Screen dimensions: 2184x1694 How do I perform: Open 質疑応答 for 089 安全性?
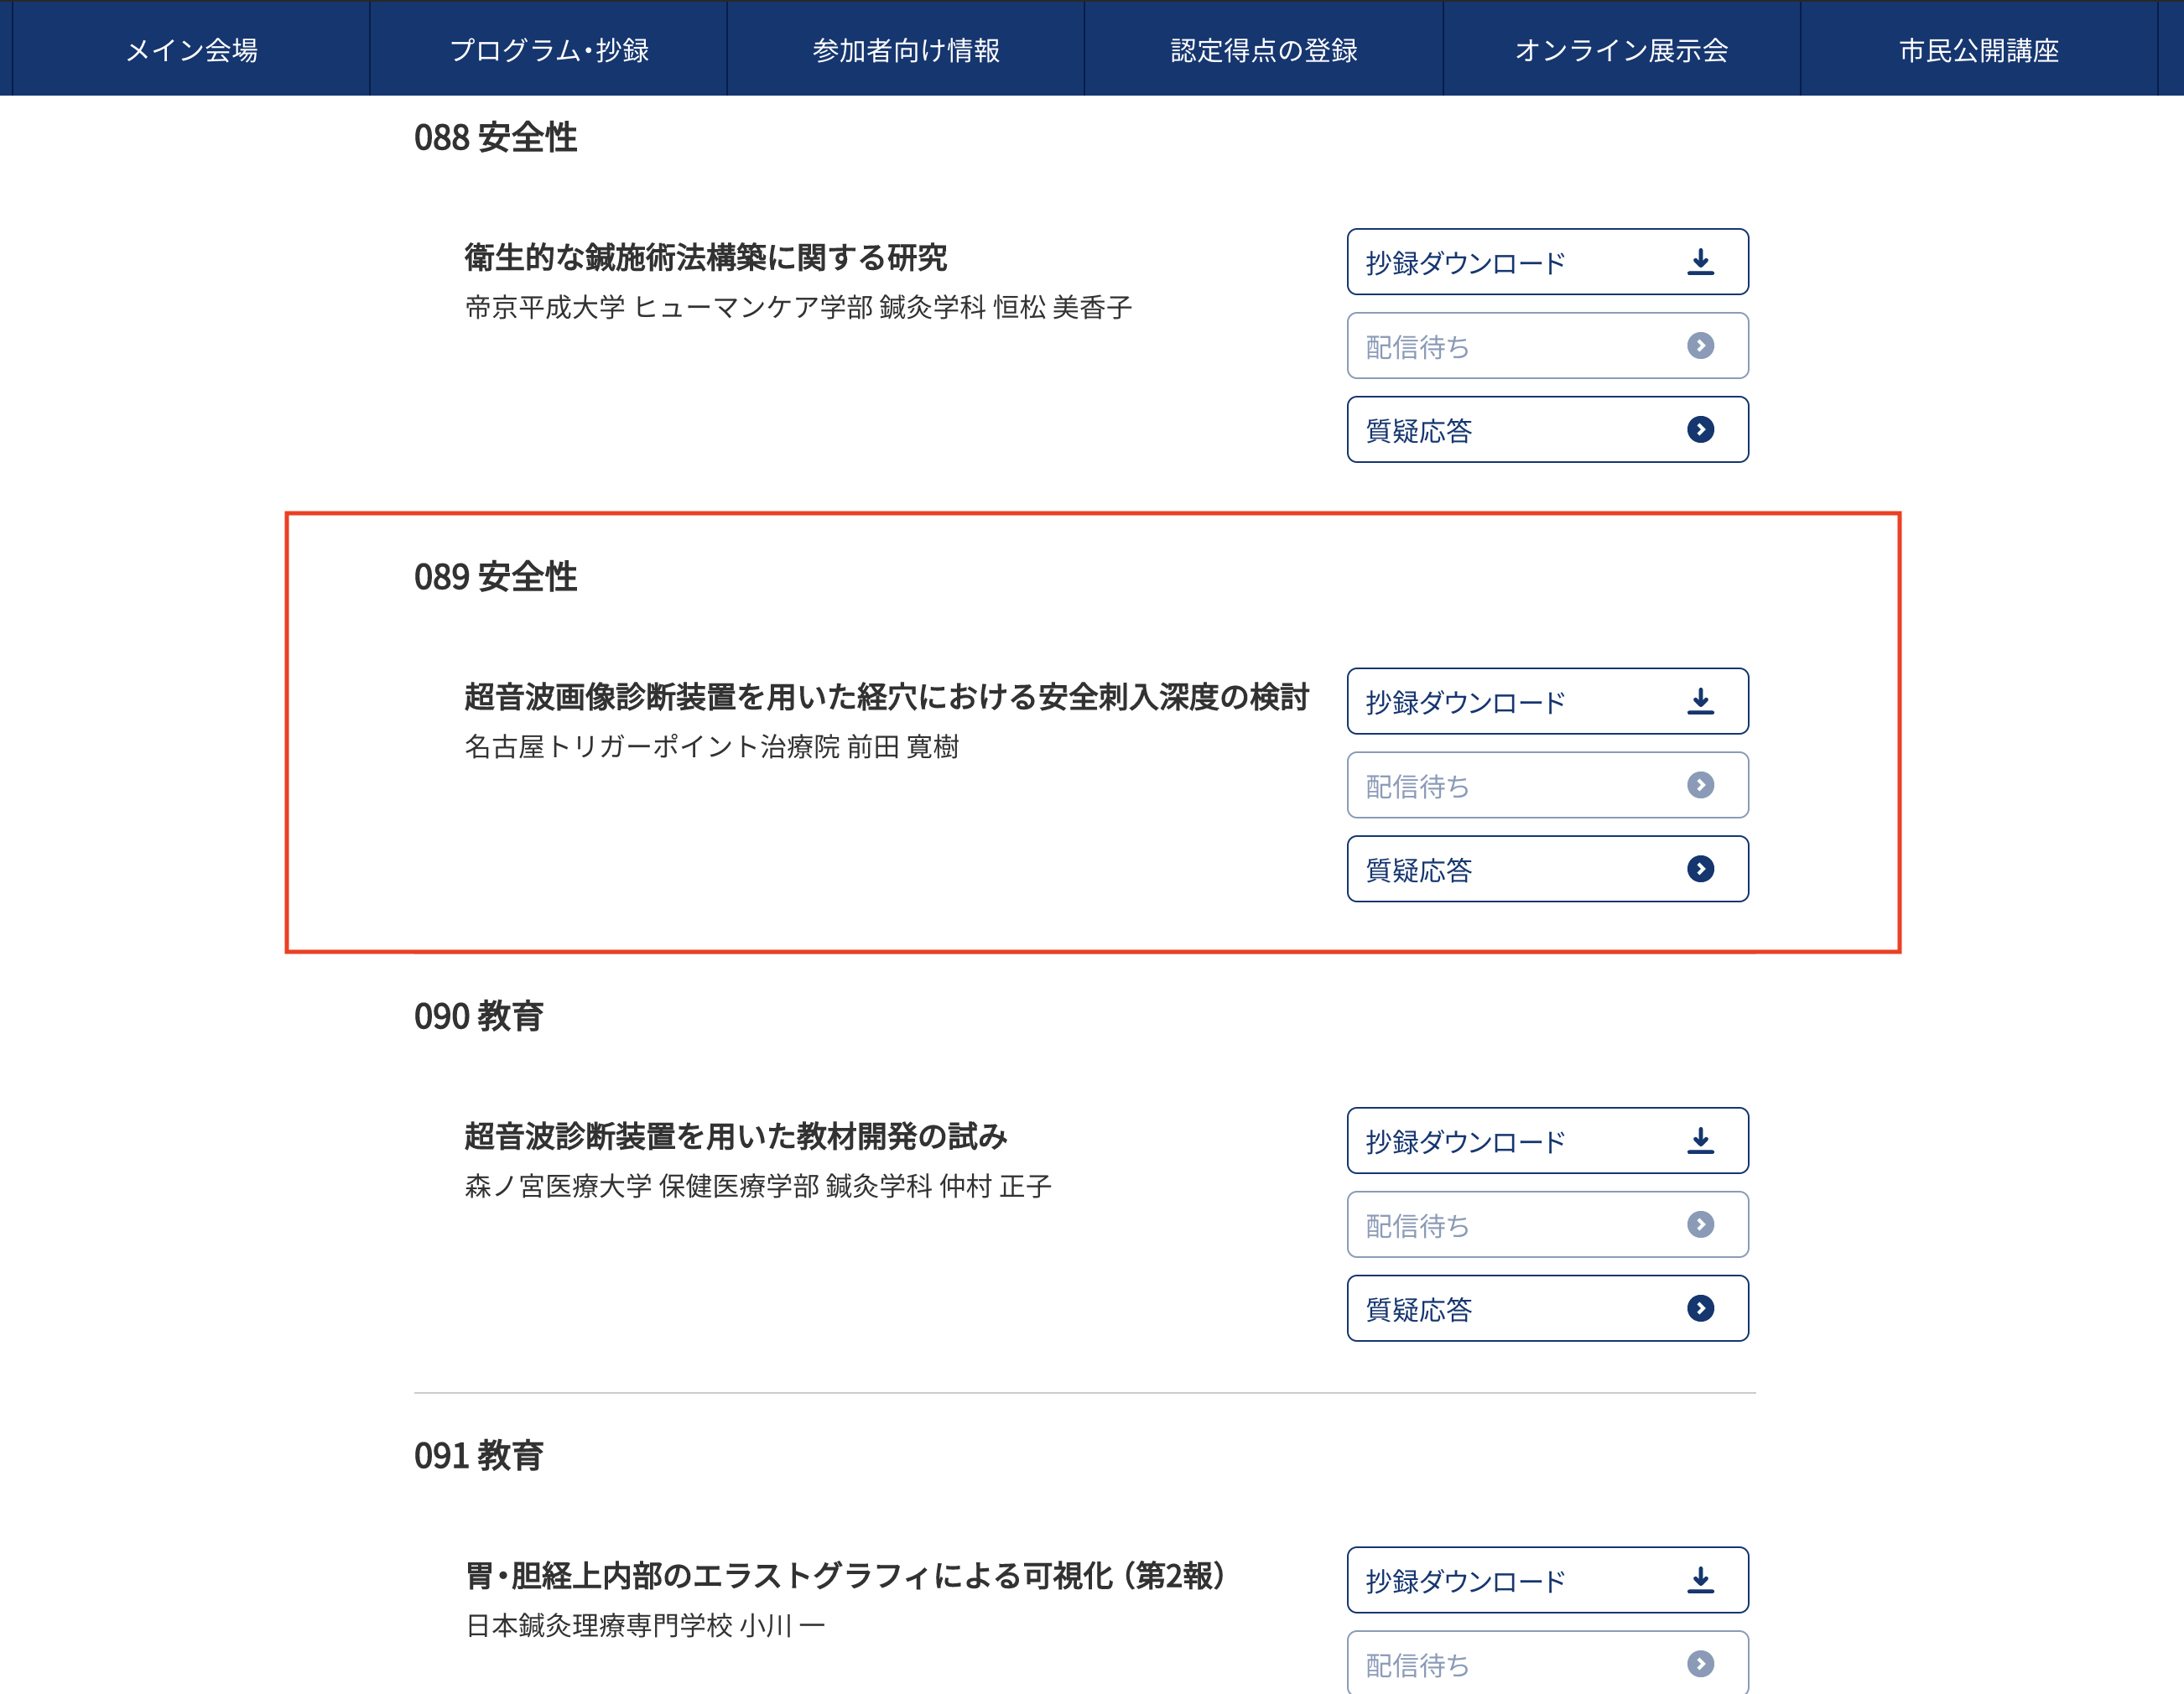(1547, 869)
